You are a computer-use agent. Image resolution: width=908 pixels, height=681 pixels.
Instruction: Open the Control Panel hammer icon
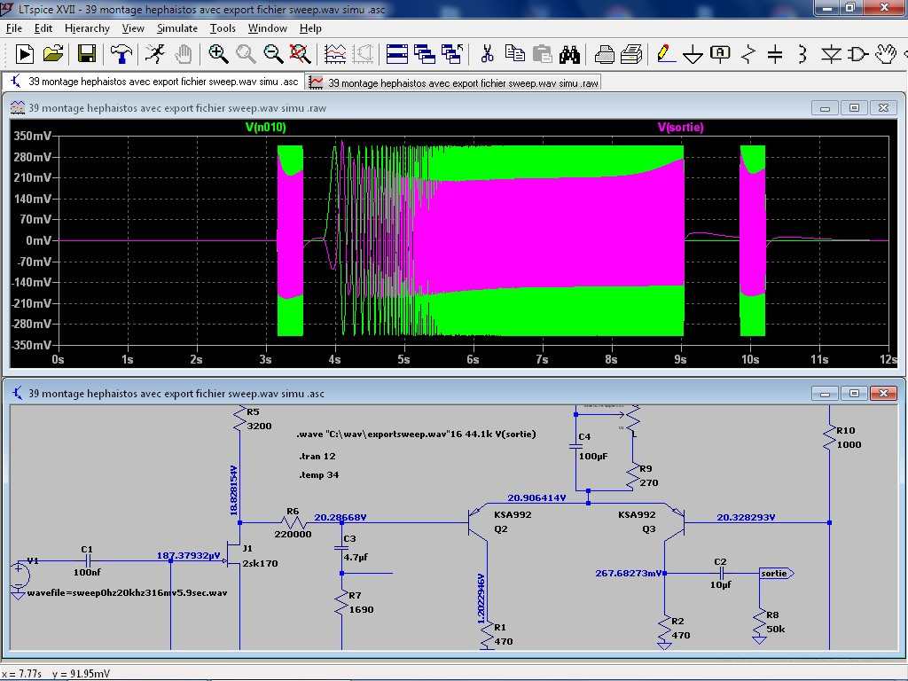coord(121,54)
